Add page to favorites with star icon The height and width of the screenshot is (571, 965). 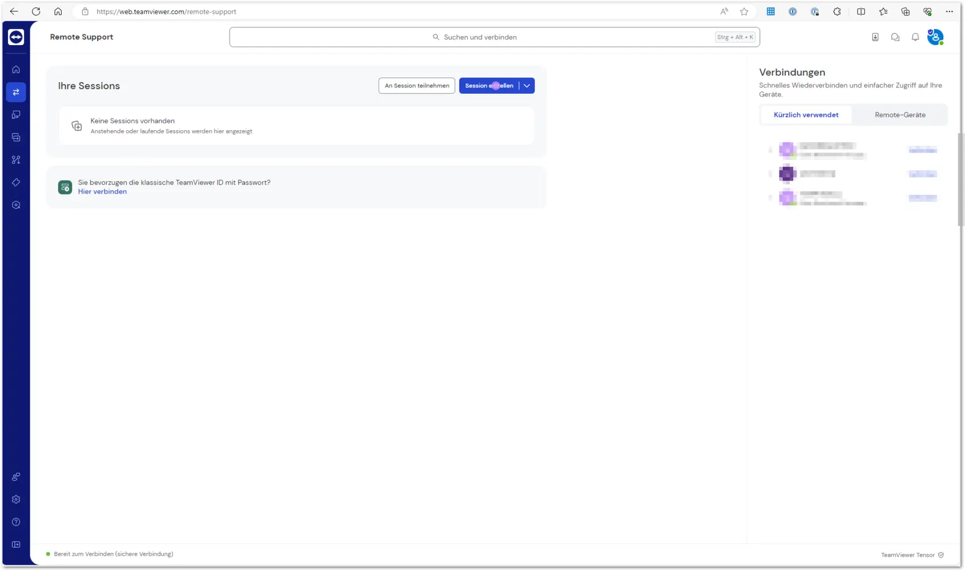744,11
